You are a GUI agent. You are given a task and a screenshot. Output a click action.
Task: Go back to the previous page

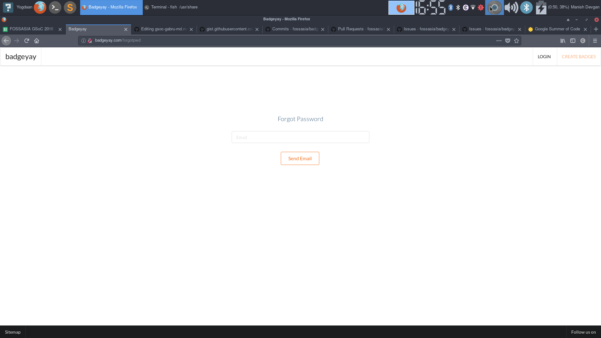pyautogui.click(x=6, y=41)
